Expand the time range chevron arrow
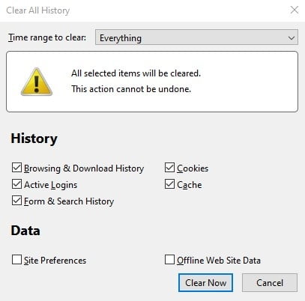This screenshot has width=305, height=301. 292,38
